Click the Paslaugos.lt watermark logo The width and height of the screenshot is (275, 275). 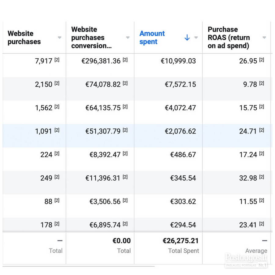coord(246,260)
